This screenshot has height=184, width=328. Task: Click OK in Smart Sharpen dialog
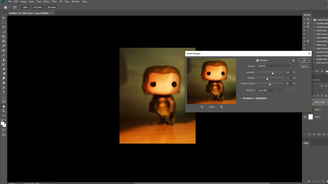tap(304, 60)
